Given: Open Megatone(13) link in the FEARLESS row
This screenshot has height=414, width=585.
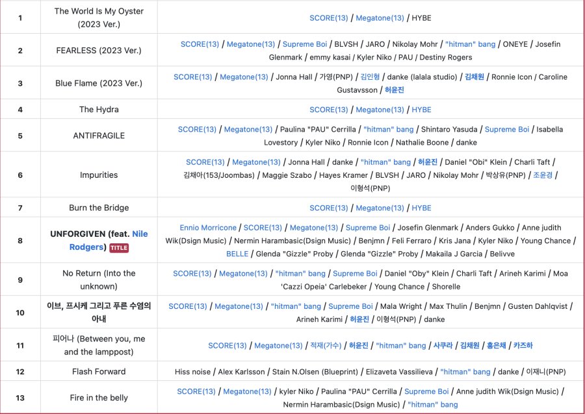Looking at the screenshot, I should (250, 44).
